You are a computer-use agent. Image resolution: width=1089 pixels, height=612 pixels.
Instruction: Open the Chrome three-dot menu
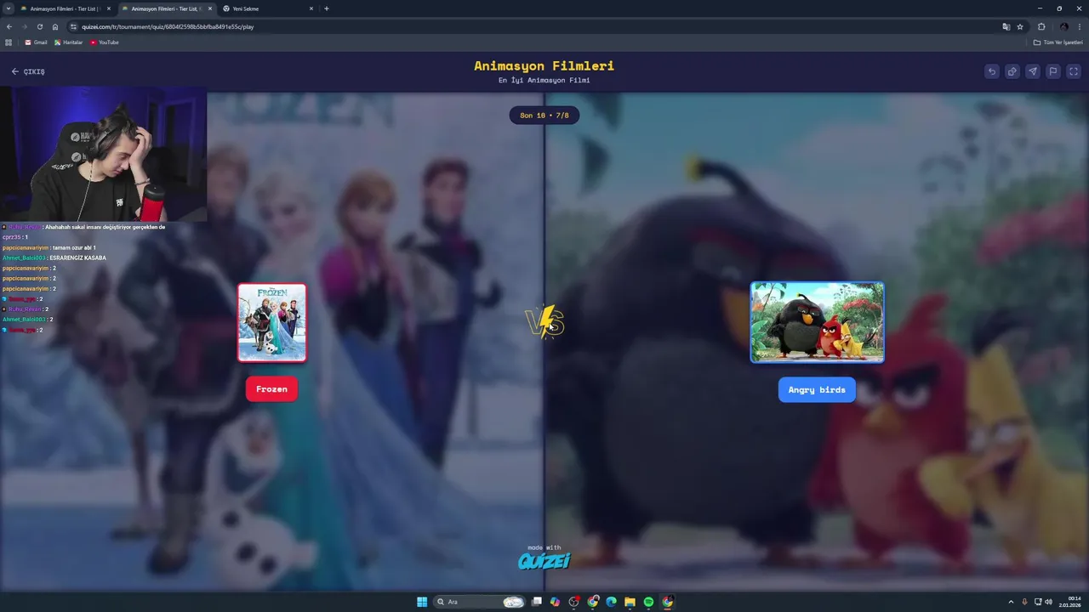[x=1080, y=26]
